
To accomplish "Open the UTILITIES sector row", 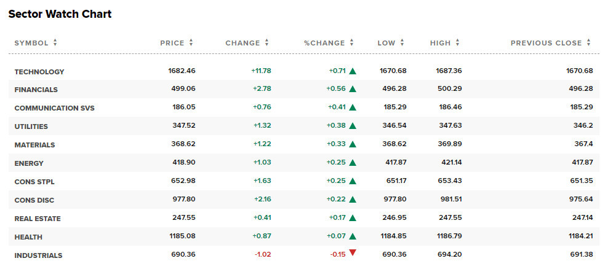I will [x=31, y=127].
